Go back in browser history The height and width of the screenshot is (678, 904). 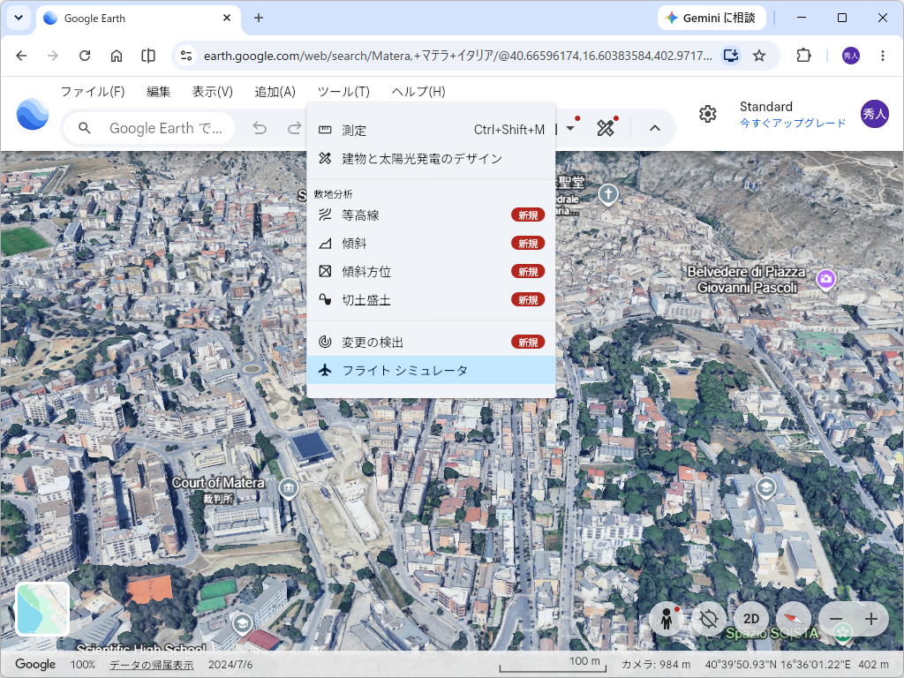[21, 56]
